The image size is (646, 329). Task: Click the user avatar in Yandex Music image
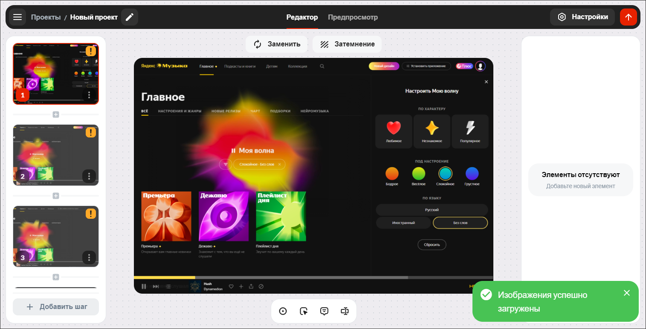tap(481, 66)
